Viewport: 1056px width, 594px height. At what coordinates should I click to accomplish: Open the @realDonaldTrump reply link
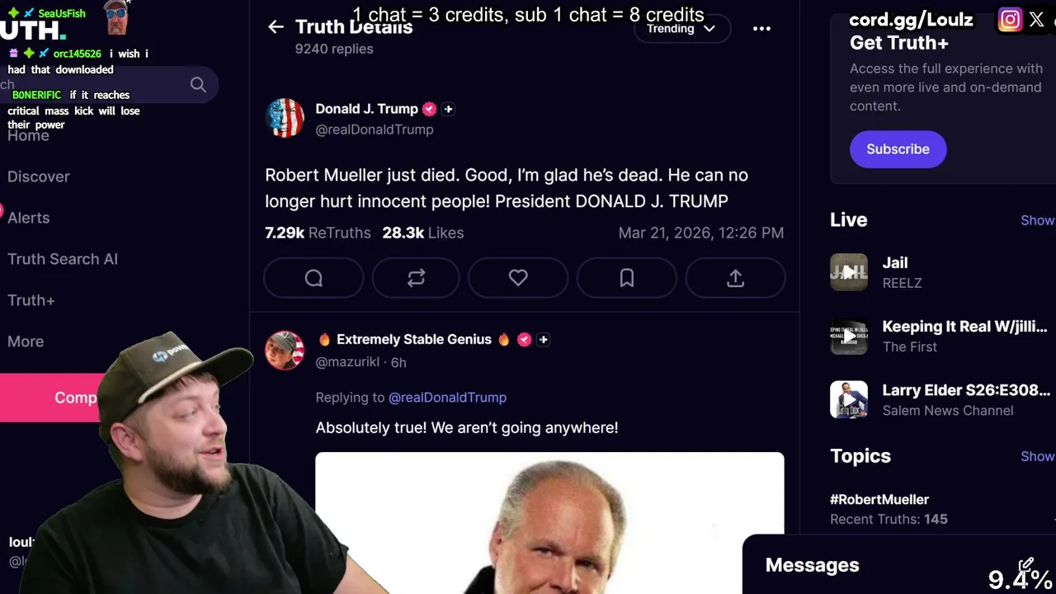tap(447, 398)
